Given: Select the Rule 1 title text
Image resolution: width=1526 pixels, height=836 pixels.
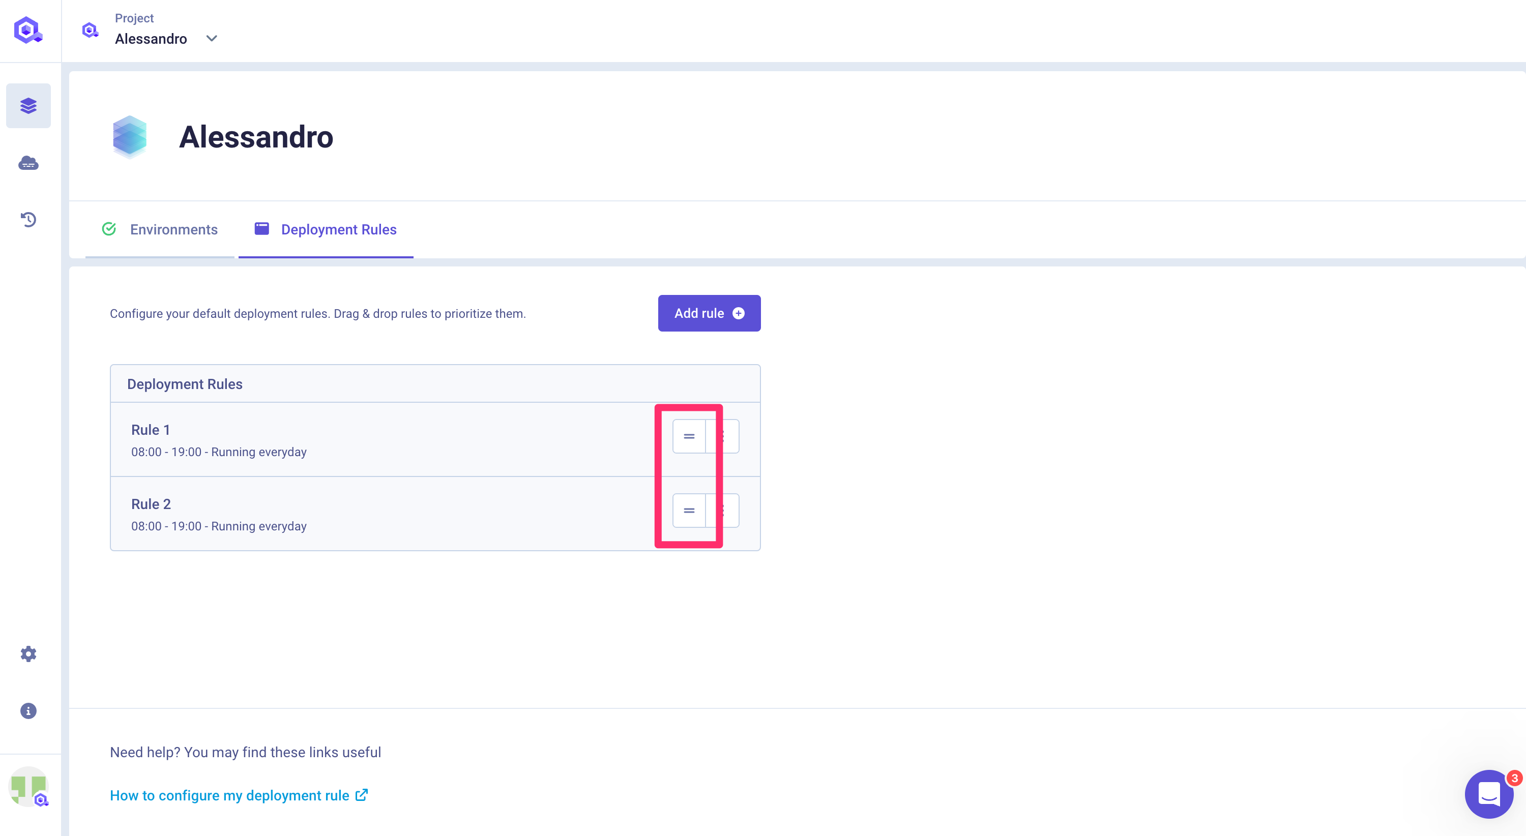Looking at the screenshot, I should (x=151, y=430).
